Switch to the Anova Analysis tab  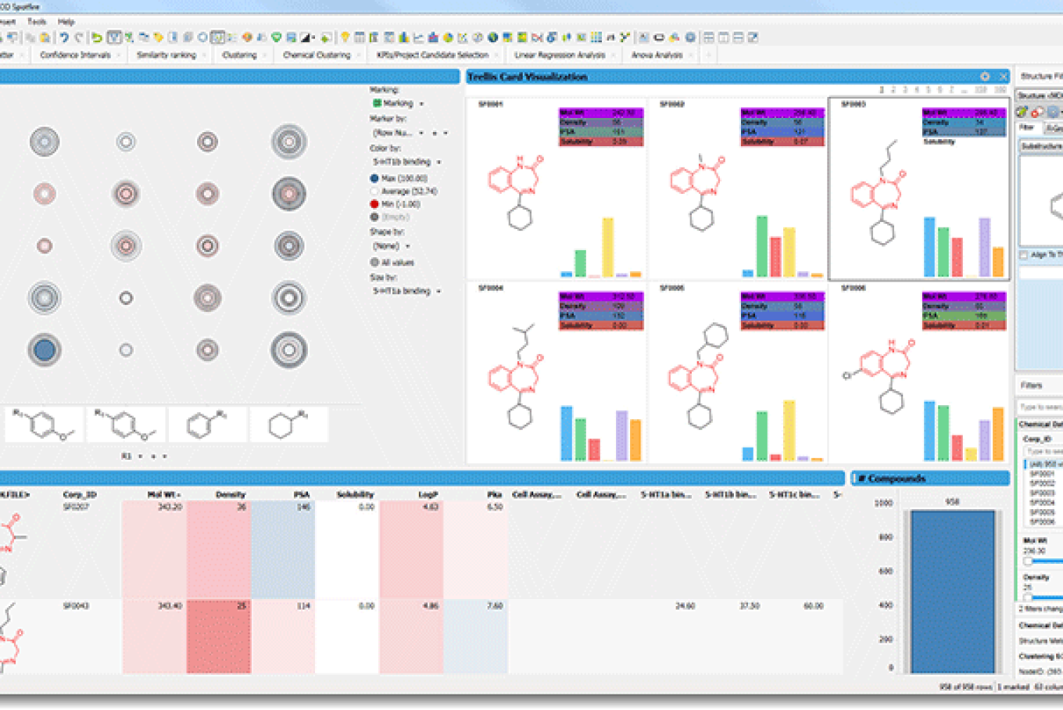657,55
